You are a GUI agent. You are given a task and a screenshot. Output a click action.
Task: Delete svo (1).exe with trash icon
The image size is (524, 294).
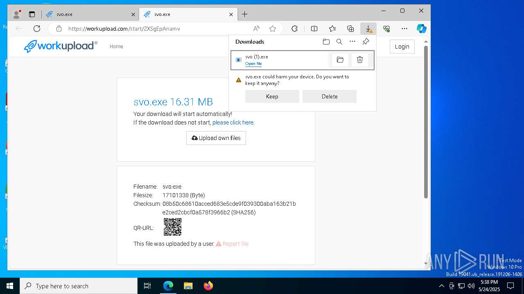tap(360, 60)
